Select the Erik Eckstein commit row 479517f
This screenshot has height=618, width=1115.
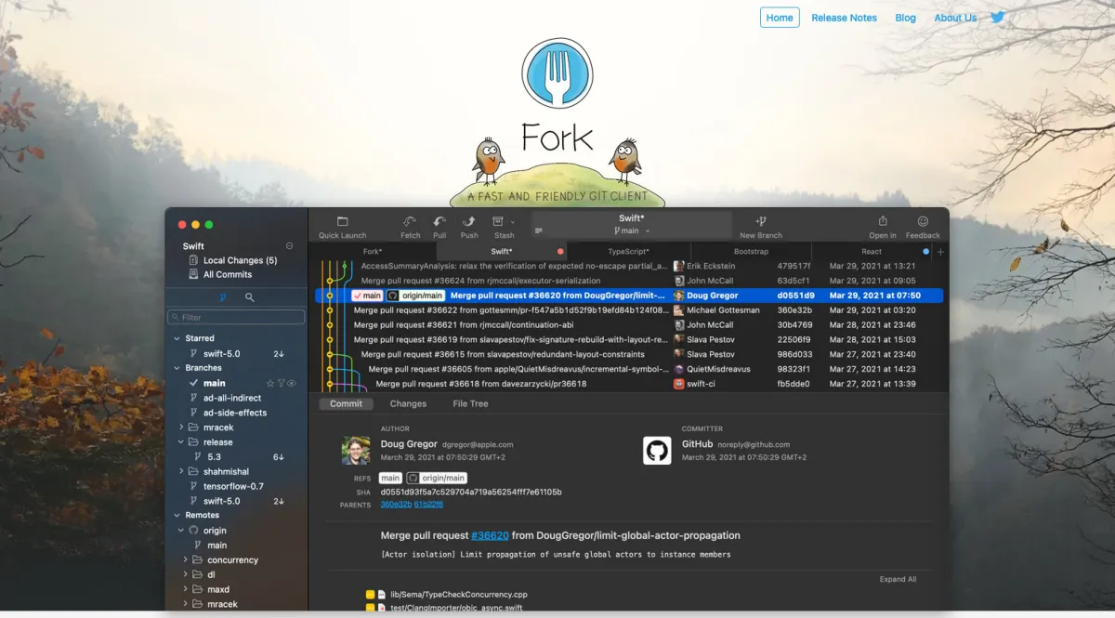629,266
